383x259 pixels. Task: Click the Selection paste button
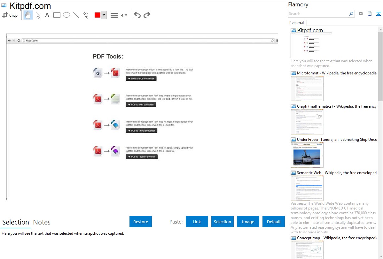[222, 222]
